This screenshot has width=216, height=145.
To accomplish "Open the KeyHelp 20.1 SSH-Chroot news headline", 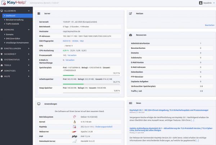I will click(x=169, y=110).
